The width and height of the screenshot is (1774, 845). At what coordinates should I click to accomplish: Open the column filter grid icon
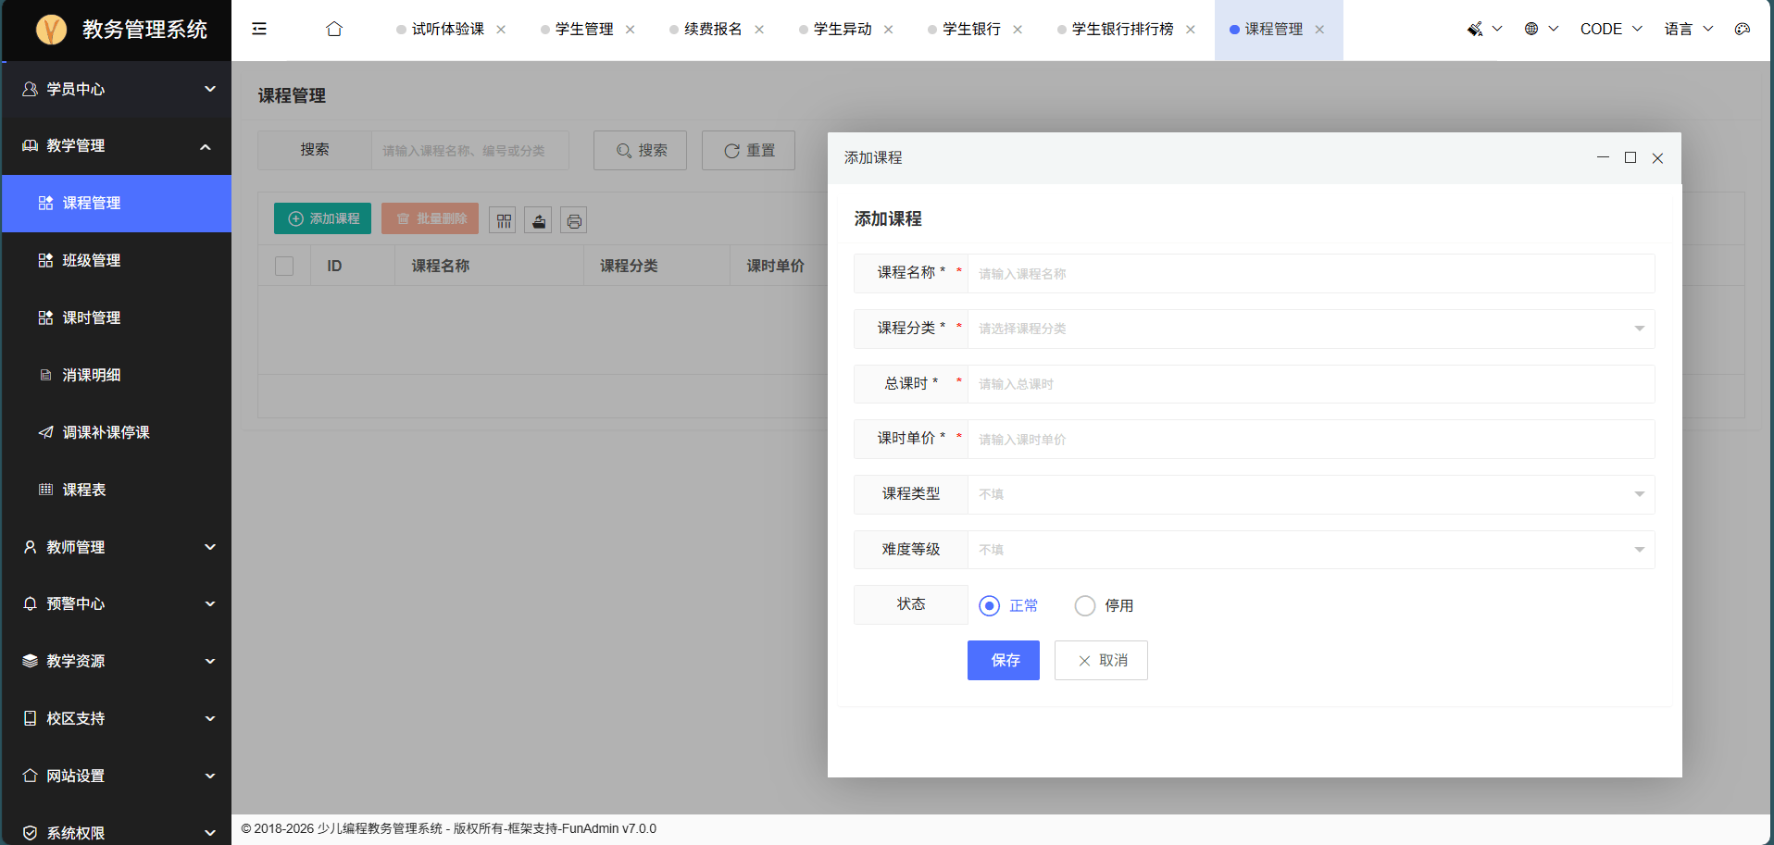[x=503, y=220]
